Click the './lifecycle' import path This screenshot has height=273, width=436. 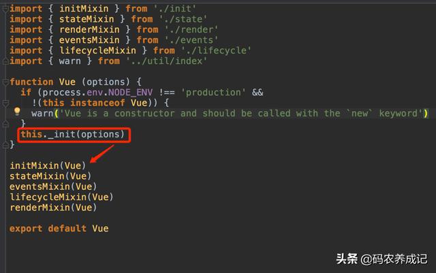click(x=216, y=50)
